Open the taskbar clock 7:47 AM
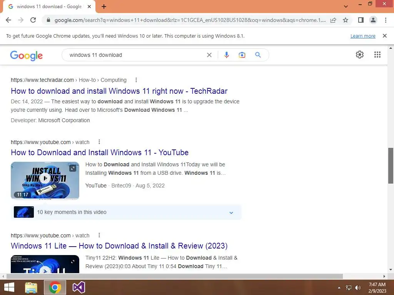The height and width of the screenshot is (295, 394). [377, 288]
